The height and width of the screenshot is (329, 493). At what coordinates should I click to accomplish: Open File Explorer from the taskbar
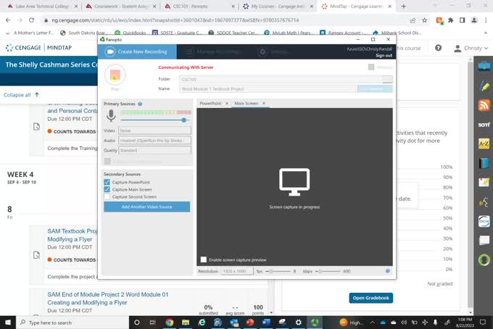pyautogui.click(x=186, y=322)
